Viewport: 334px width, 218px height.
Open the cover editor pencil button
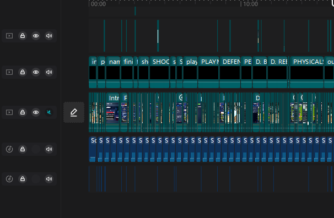[74, 112]
